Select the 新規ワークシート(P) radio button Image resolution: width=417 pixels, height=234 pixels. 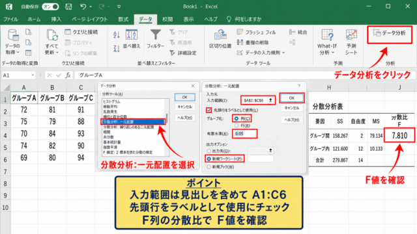pos(208,159)
